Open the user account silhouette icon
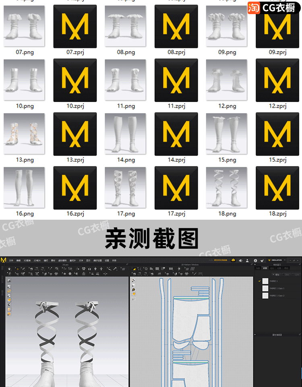Image resolution: width=302 pixels, height=387 pixels. tap(247, 260)
